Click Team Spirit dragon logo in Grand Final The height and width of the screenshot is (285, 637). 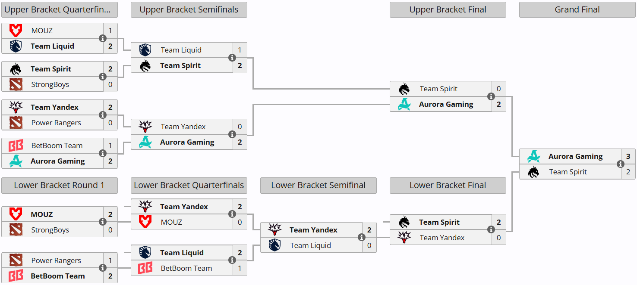(534, 172)
